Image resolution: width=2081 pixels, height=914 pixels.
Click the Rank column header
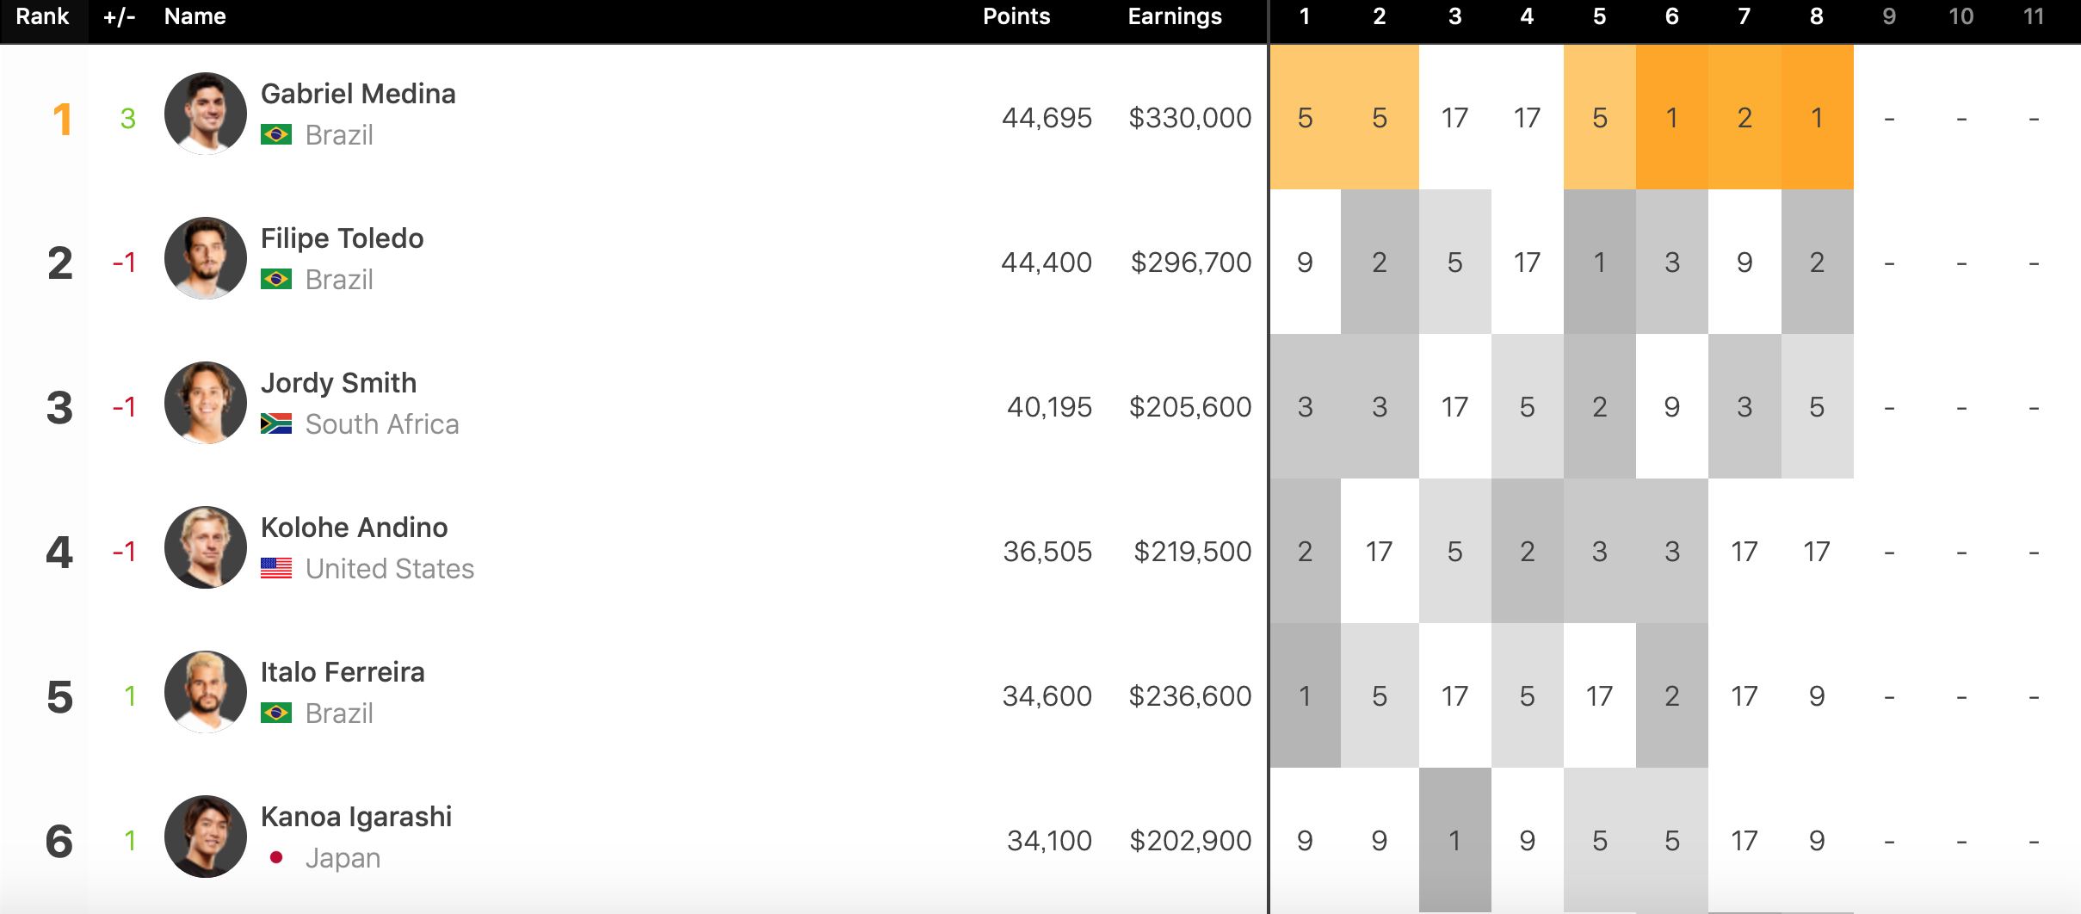[42, 16]
